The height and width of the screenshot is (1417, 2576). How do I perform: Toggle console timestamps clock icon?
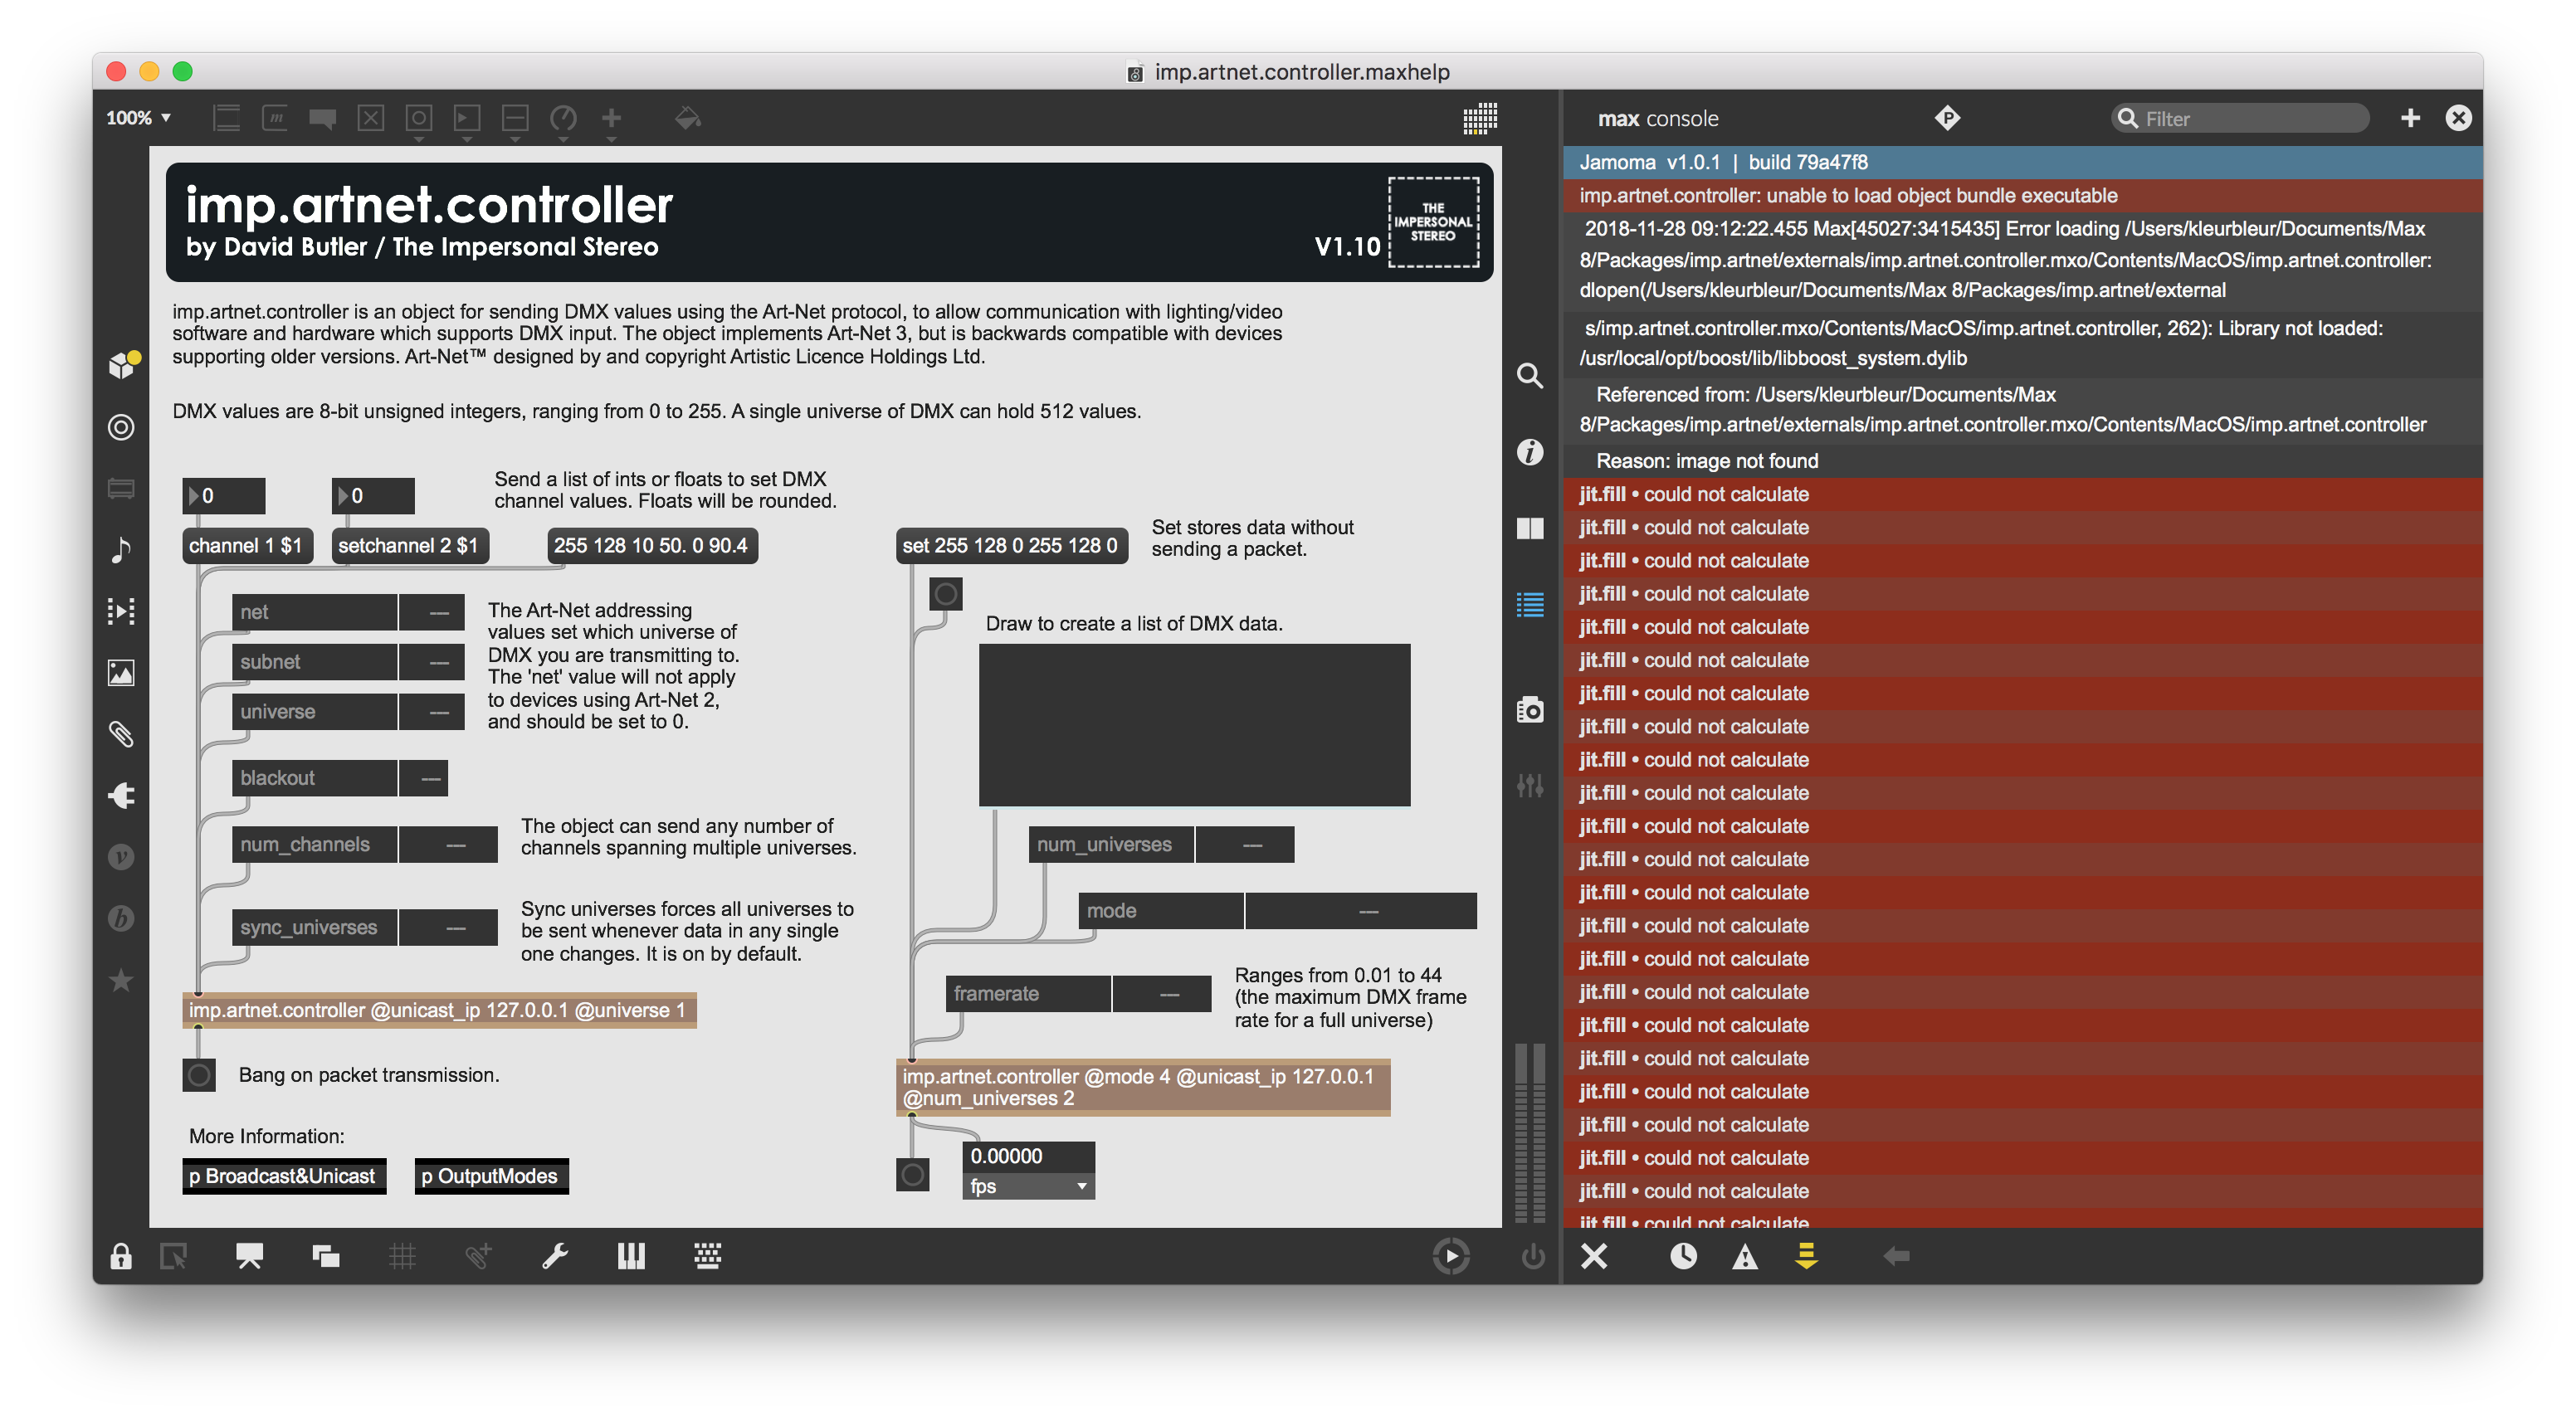pyautogui.click(x=1684, y=1256)
